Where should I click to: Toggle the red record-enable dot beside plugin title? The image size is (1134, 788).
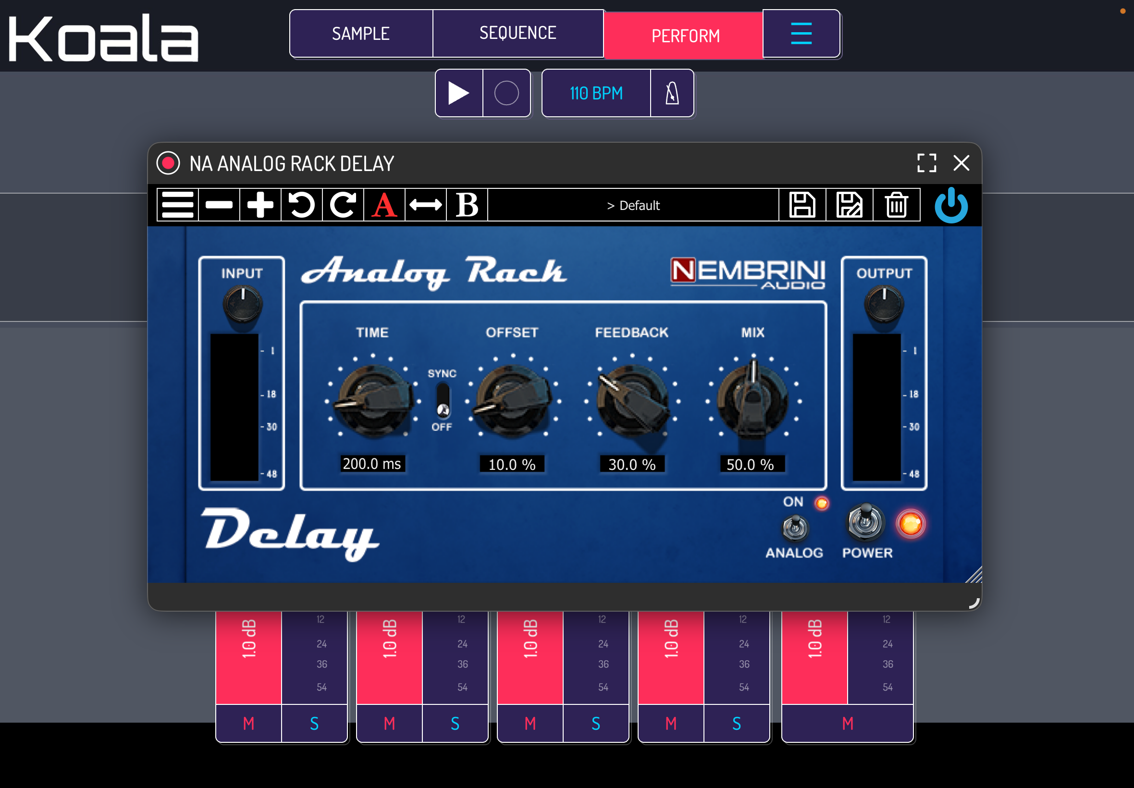coord(168,163)
